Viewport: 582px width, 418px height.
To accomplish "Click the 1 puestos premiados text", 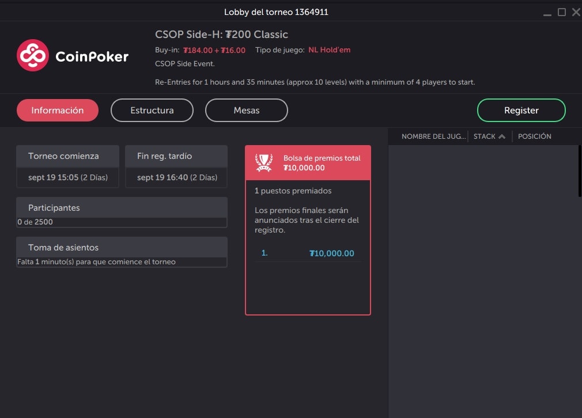I will [293, 191].
